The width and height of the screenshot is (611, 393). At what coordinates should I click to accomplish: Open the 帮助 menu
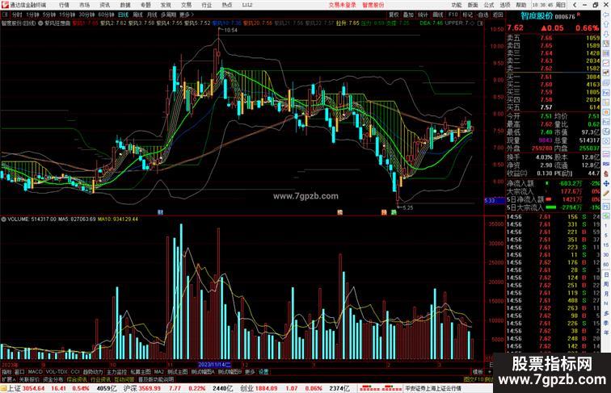pos(521,5)
